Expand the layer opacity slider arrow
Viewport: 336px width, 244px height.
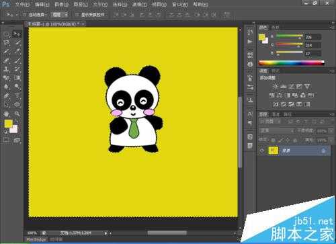pyautogui.click(x=331, y=130)
